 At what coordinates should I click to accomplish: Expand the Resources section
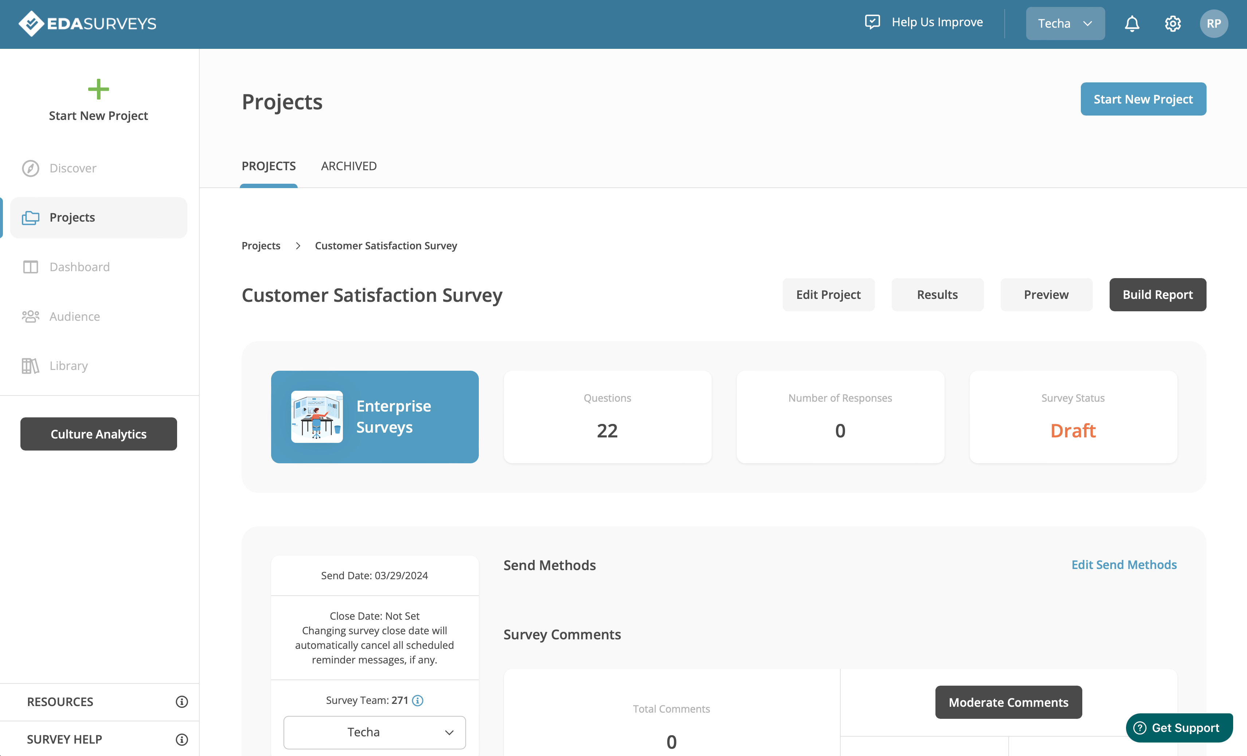point(100,702)
